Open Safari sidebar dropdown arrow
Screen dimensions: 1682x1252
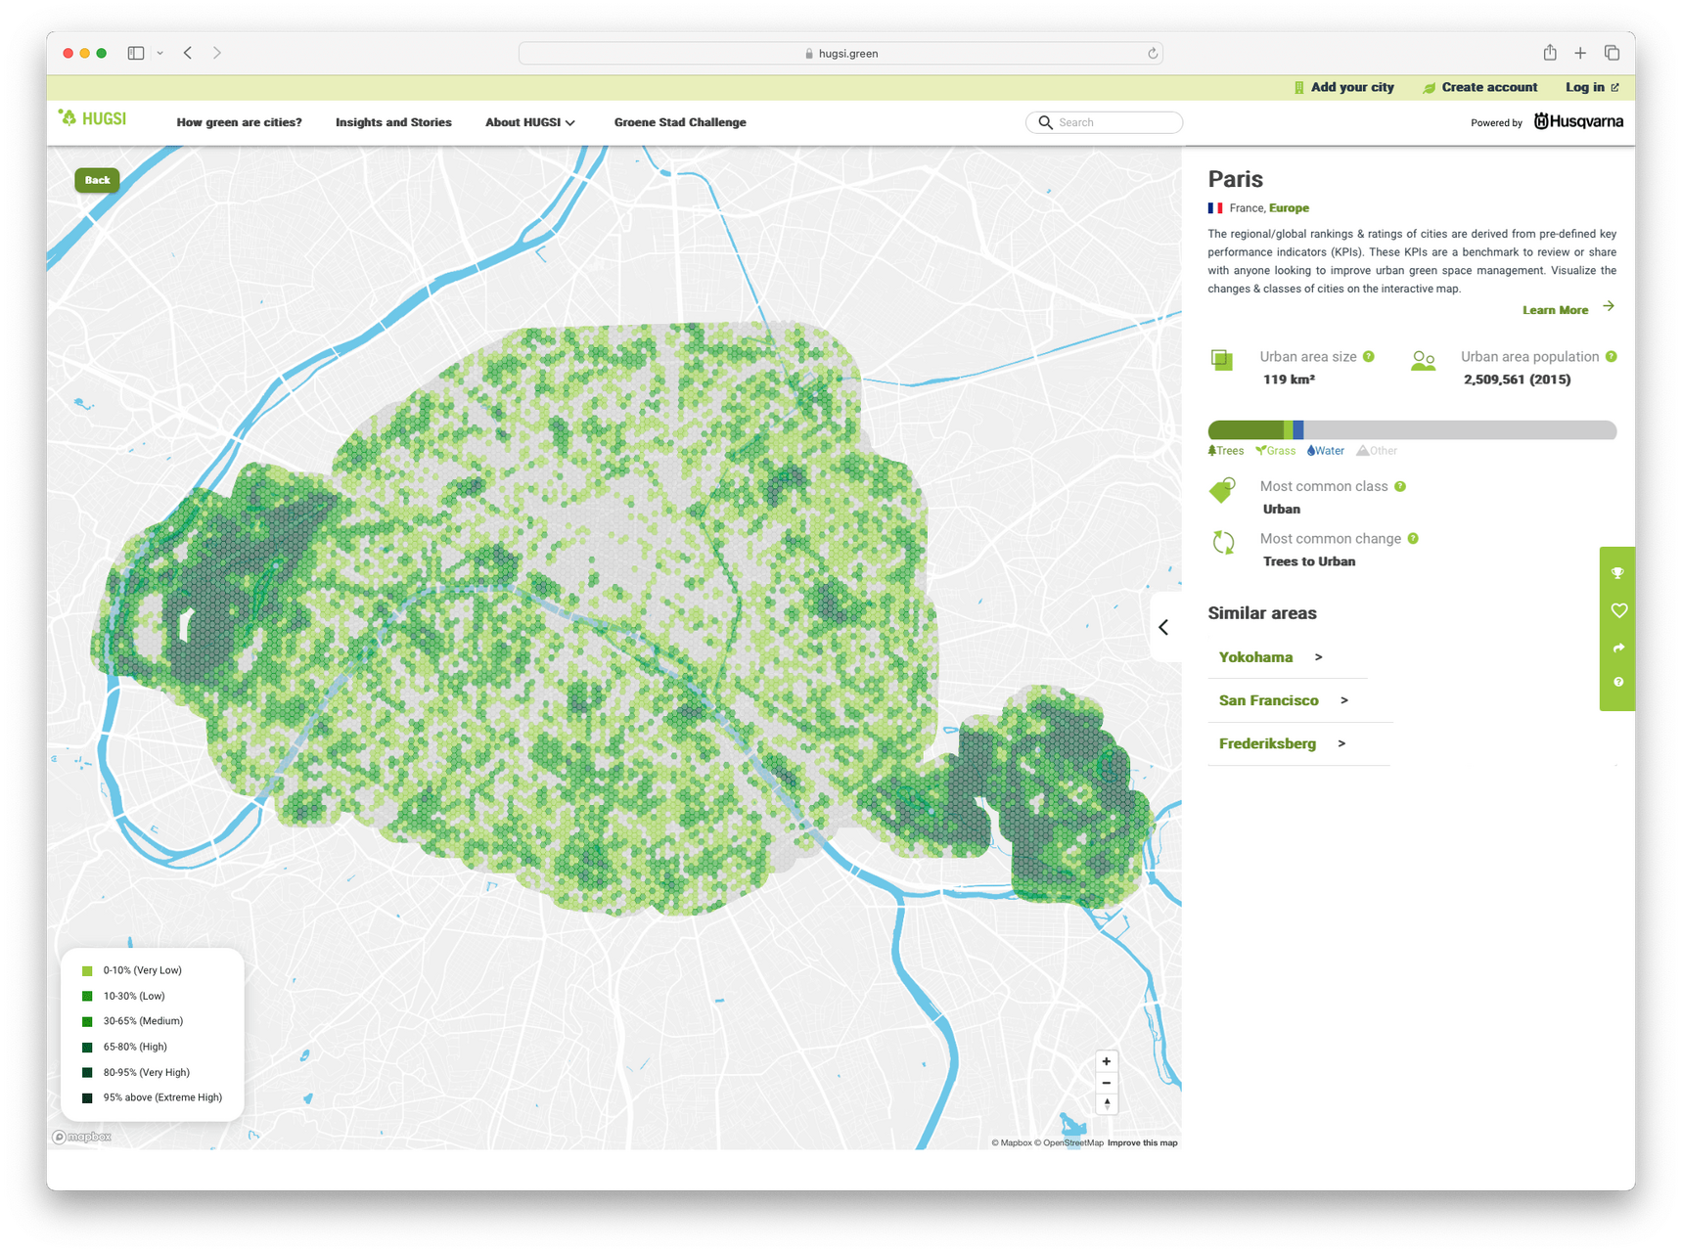point(159,53)
